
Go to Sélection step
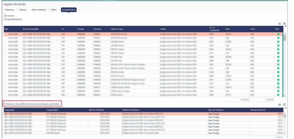(23, 10)
